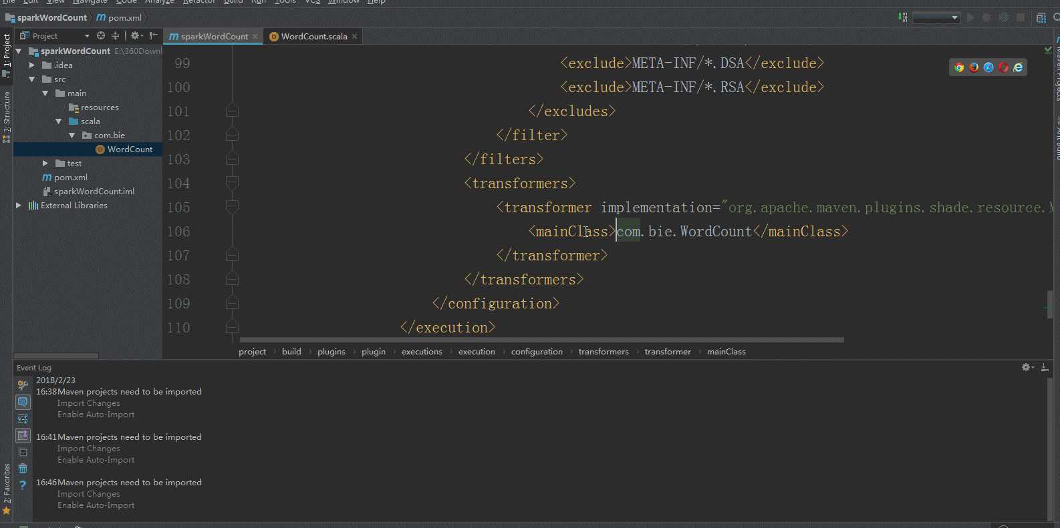
Task: Open in Firefox browser icon
Action: tap(974, 67)
